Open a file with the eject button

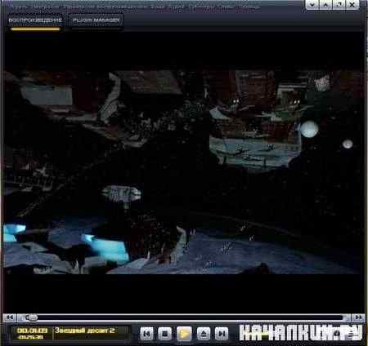point(204,333)
